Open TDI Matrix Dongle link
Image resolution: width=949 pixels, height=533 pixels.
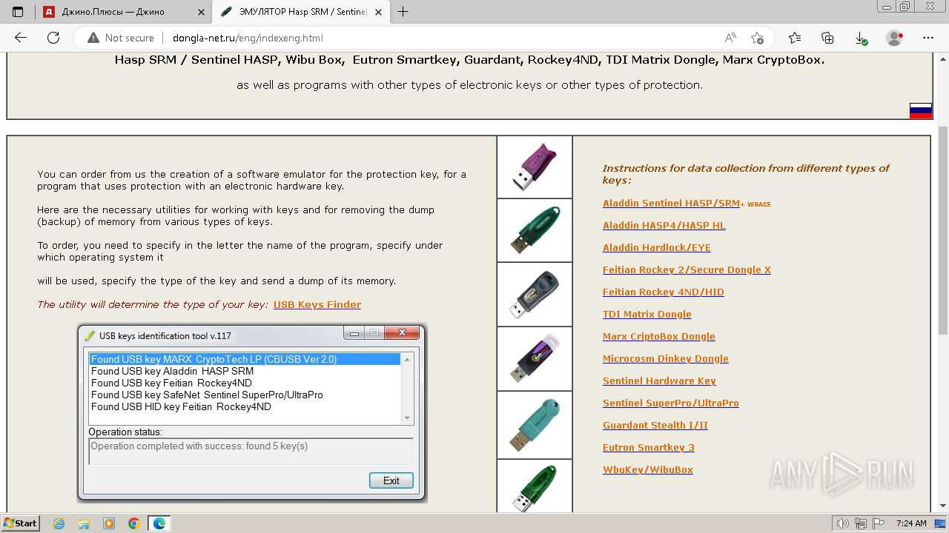tap(647, 315)
